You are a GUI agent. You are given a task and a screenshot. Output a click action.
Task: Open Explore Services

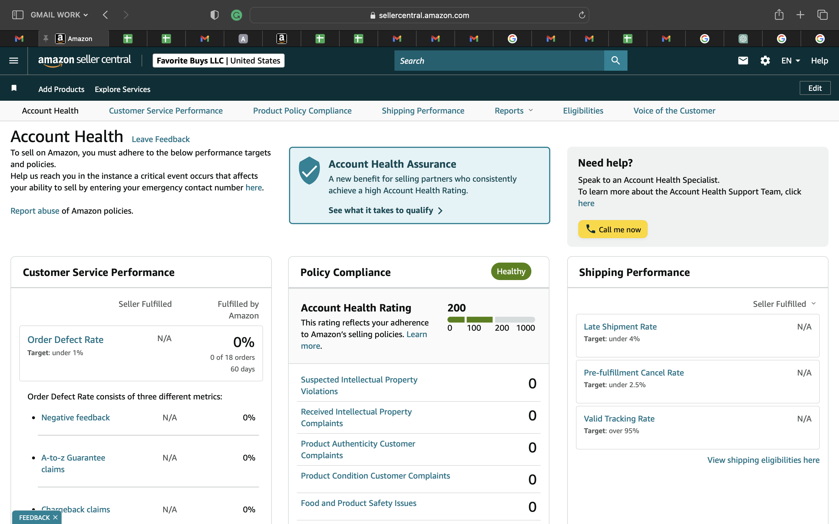[122, 89]
